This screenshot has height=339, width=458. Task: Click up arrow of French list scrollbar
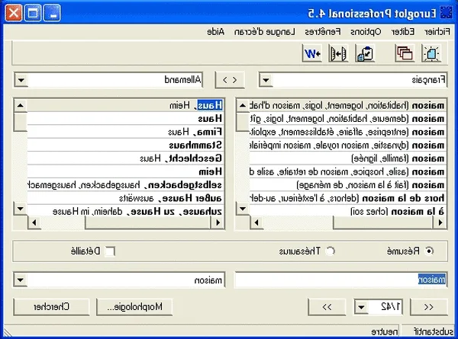point(243,105)
